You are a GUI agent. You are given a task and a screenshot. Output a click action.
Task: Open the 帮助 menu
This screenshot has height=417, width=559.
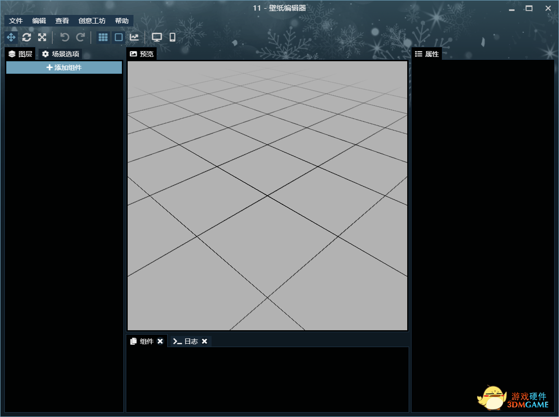[121, 21]
